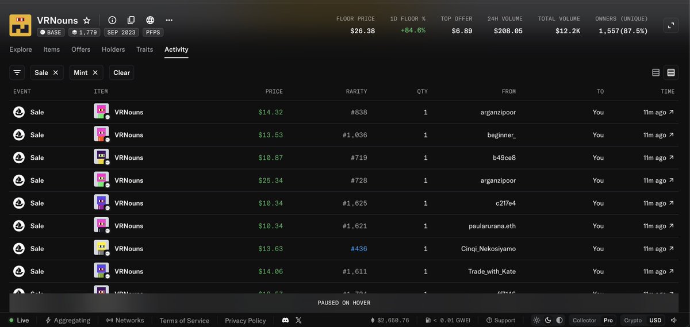Screen dimensions: 690x327
Task: Switch to the comfortable list view icon
Action: [655, 72]
